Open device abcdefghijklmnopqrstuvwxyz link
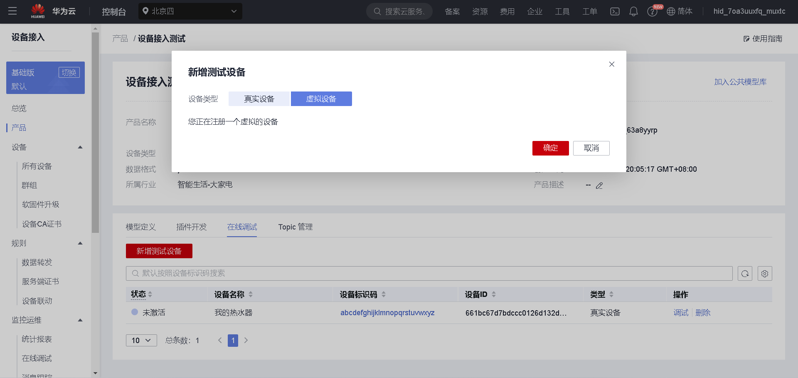The image size is (798, 378). (387, 313)
